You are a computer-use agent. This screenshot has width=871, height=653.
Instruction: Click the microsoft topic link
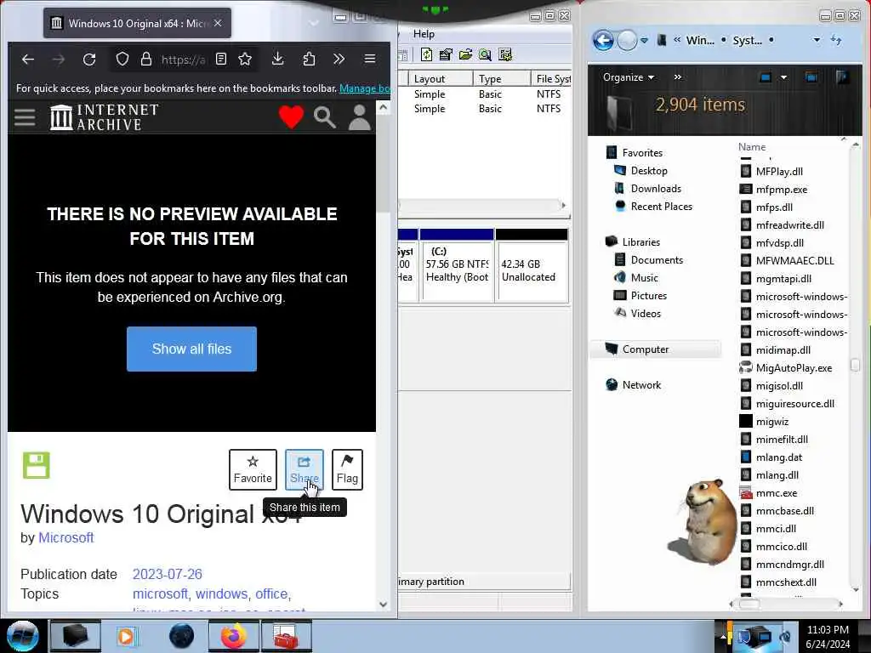click(161, 593)
